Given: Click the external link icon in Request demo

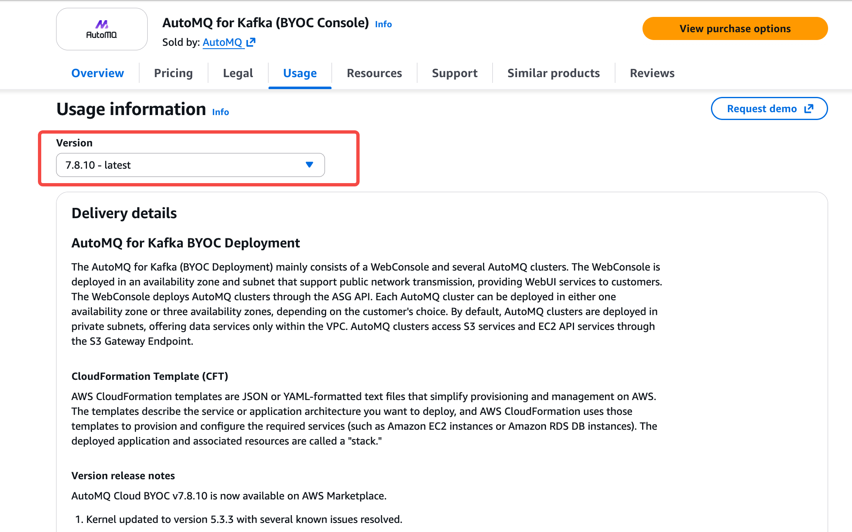Looking at the screenshot, I should coord(809,108).
